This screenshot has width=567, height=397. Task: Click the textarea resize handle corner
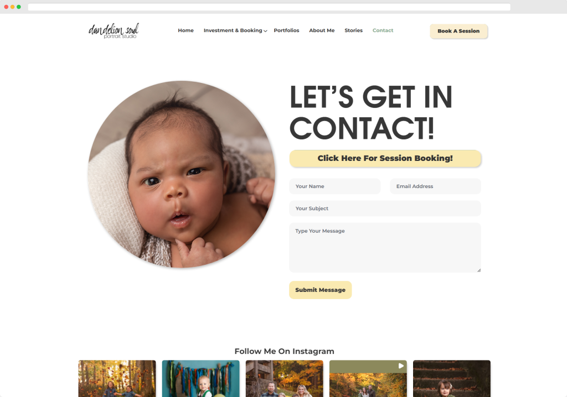tap(479, 270)
